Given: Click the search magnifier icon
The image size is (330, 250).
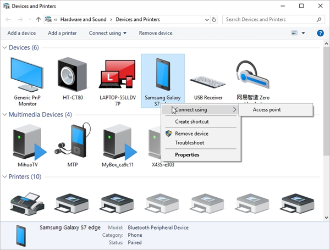Looking at the screenshot, I should tap(319, 20).
